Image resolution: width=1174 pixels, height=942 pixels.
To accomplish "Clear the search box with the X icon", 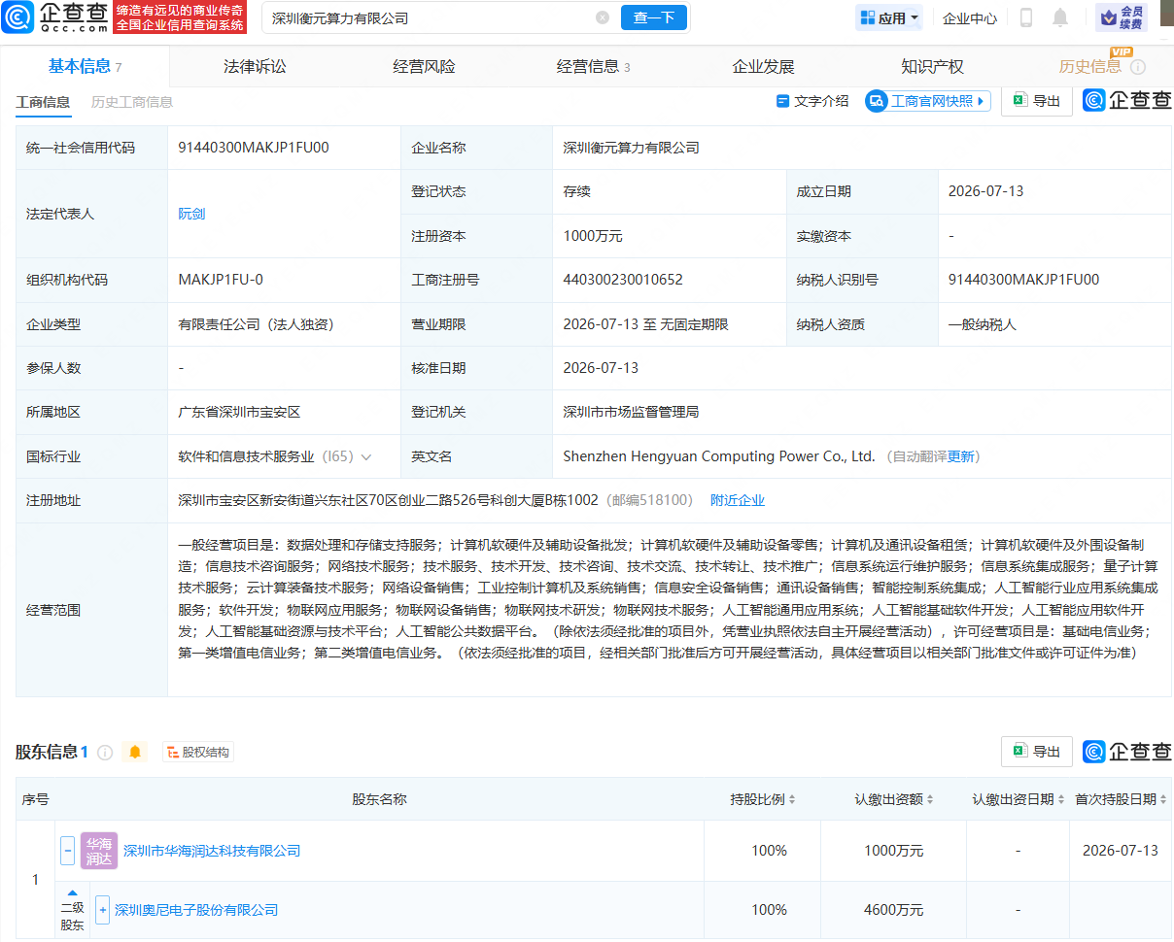I will (x=603, y=17).
